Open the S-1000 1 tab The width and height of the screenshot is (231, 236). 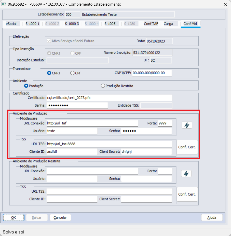(33, 24)
